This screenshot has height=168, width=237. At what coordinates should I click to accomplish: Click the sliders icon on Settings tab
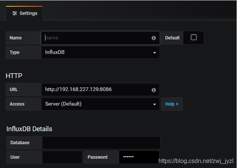(x=15, y=13)
